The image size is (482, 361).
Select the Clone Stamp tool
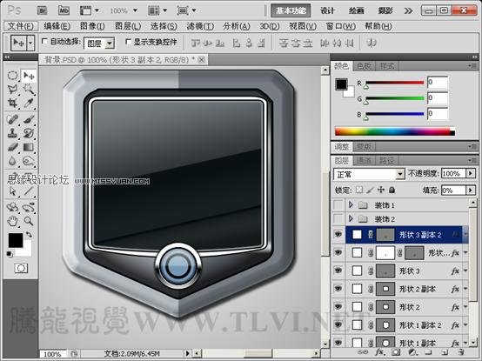[x=13, y=133]
